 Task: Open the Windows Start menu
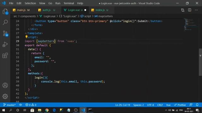pos(3,110)
